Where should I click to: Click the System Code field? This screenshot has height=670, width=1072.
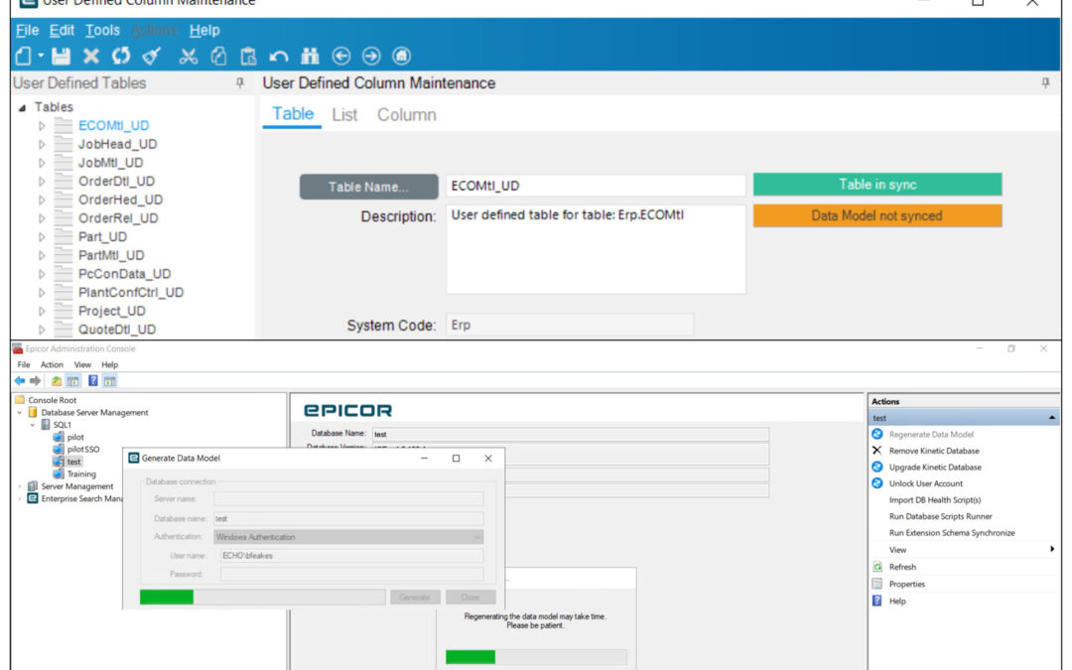pyautogui.click(x=570, y=325)
